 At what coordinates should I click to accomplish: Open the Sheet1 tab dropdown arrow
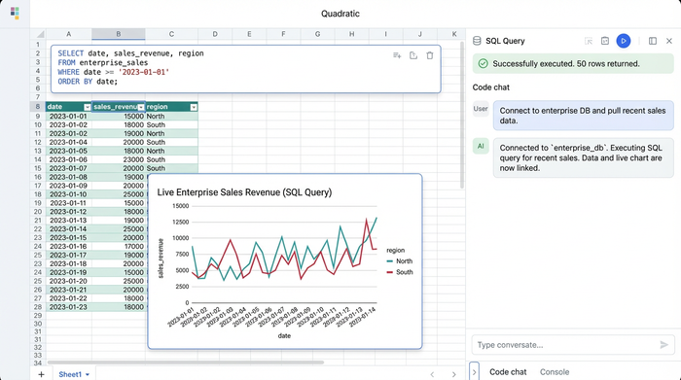[x=88, y=374]
